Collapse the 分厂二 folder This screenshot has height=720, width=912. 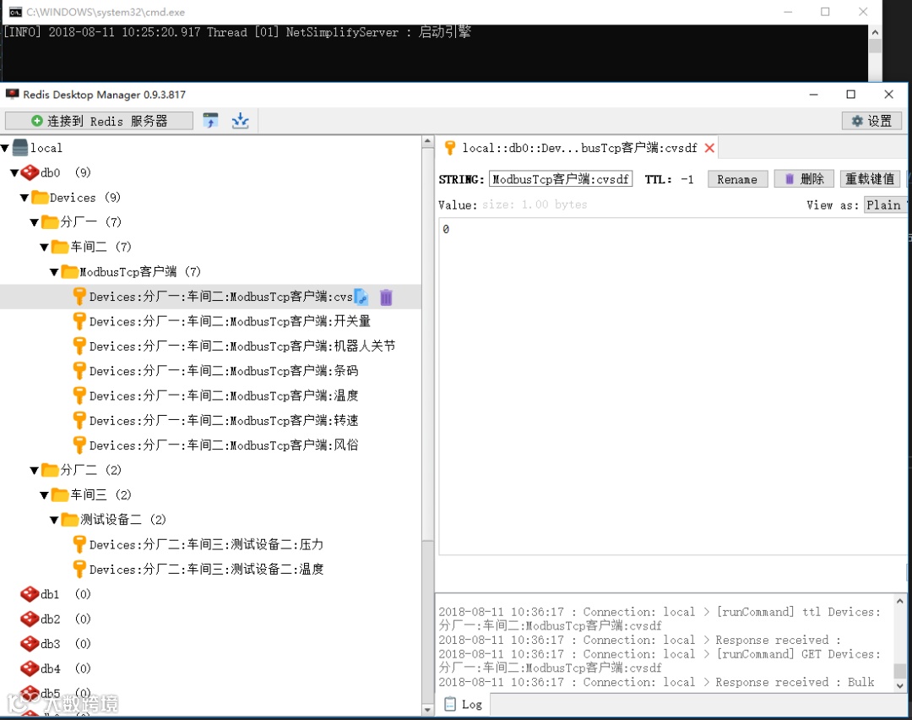coord(35,471)
